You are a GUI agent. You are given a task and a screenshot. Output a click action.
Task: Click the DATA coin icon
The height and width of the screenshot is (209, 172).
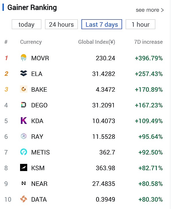click(24, 199)
